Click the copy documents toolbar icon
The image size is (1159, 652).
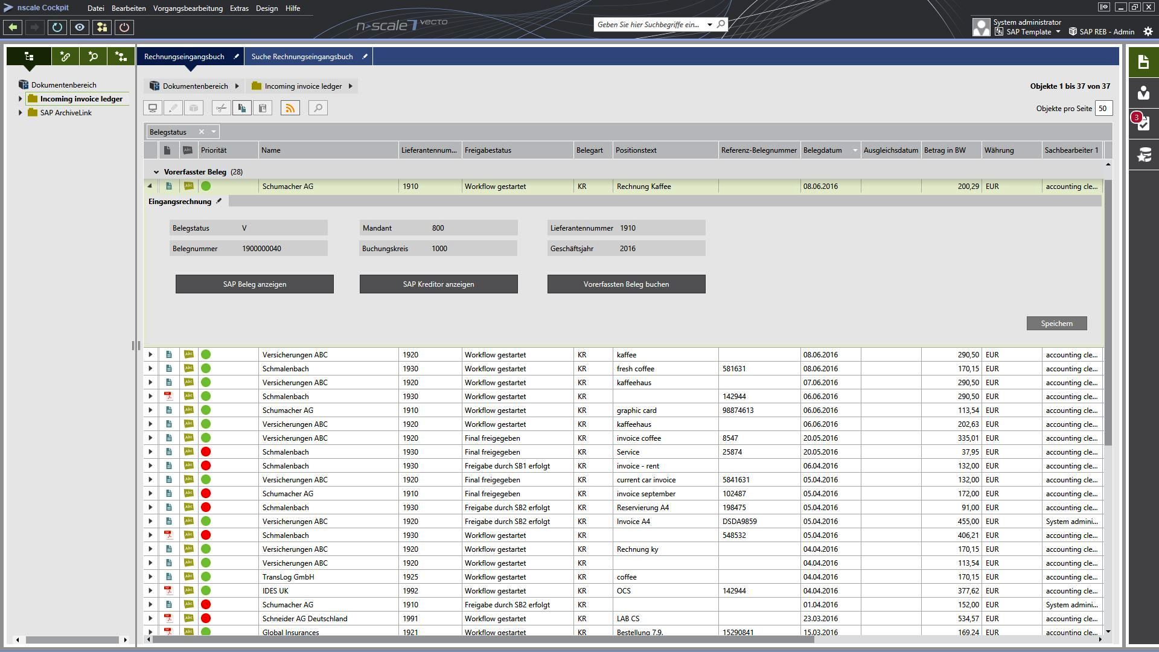tap(242, 108)
